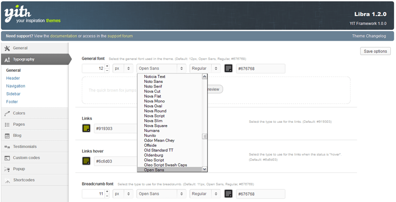Viewport: 396px width, 202px height.
Task: Increase Breadcrumb font size with plus stepper
Action: click(x=107, y=192)
